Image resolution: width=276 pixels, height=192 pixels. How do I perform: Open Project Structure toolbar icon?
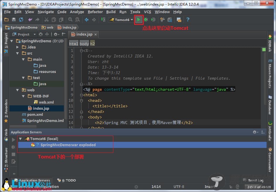(170, 20)
